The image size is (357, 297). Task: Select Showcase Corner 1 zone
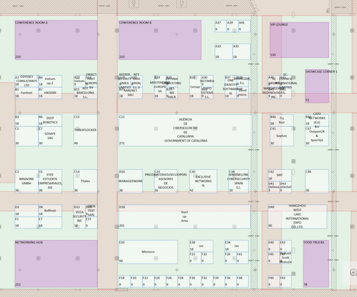tap(317, 86)
